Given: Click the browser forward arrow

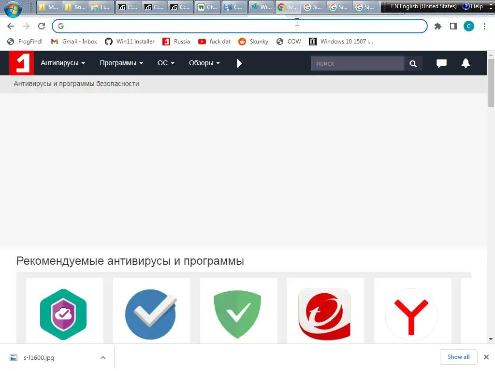Looking at the screenshot, I should [26, 26].
